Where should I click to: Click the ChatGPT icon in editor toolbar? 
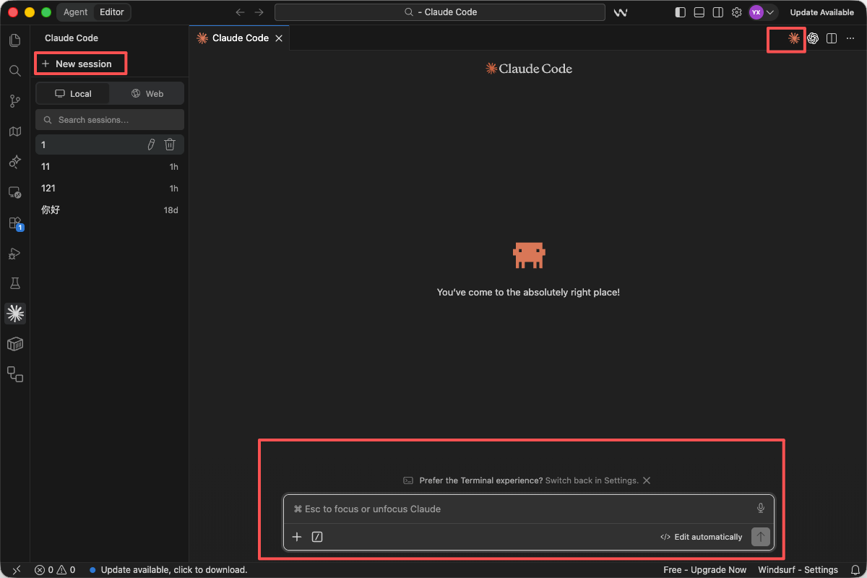pos(813,38)
